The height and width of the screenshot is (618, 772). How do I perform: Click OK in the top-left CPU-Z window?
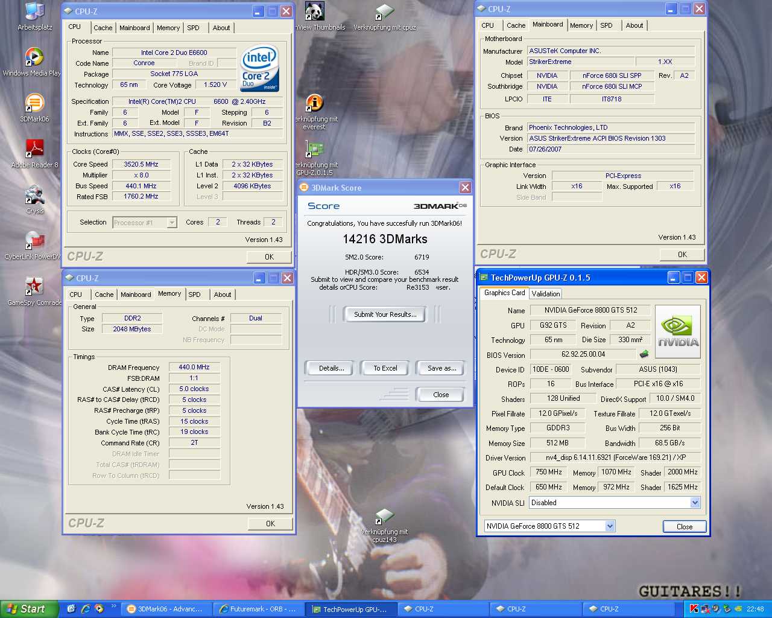click(270, 256)
